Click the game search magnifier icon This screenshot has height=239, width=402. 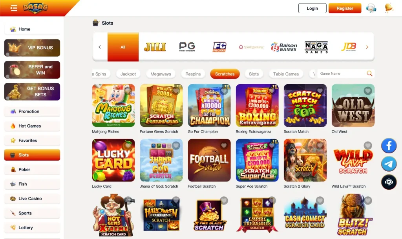[369, 74]
